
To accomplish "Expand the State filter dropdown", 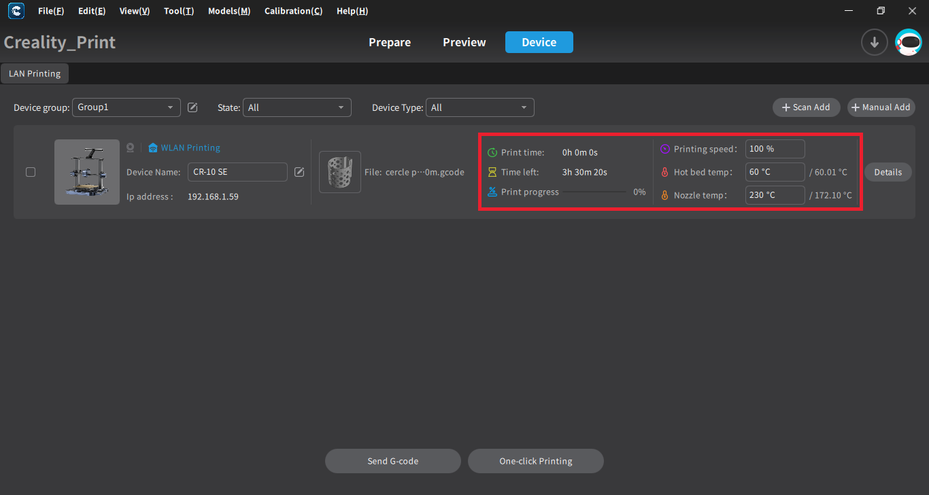I will pyautogui.click(x=297, y=107).
